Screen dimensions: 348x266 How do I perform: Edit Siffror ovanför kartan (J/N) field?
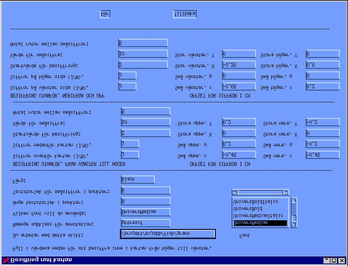[130, 155]
